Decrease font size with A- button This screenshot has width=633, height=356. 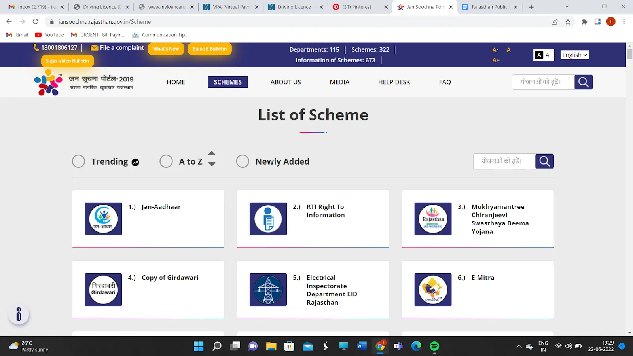495,50
